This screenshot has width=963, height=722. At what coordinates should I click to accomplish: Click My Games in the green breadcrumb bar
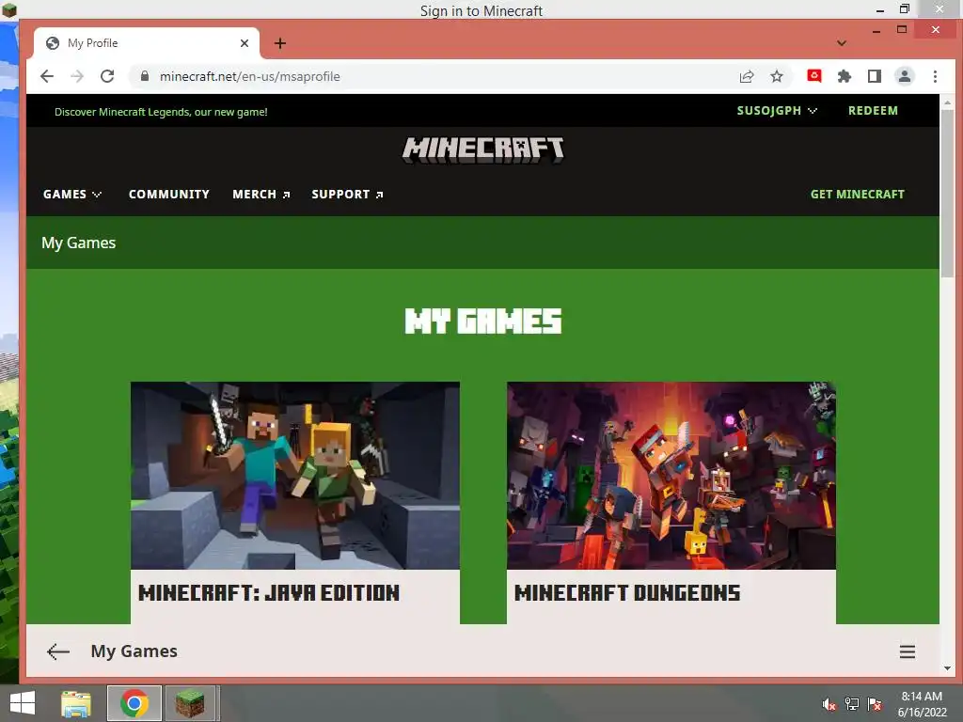(79, 243)
